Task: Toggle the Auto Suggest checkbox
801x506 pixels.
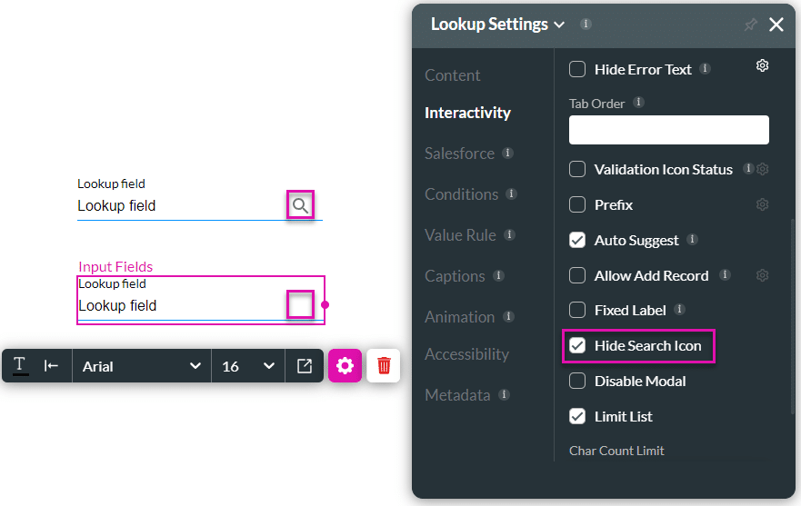Action: 577,241
